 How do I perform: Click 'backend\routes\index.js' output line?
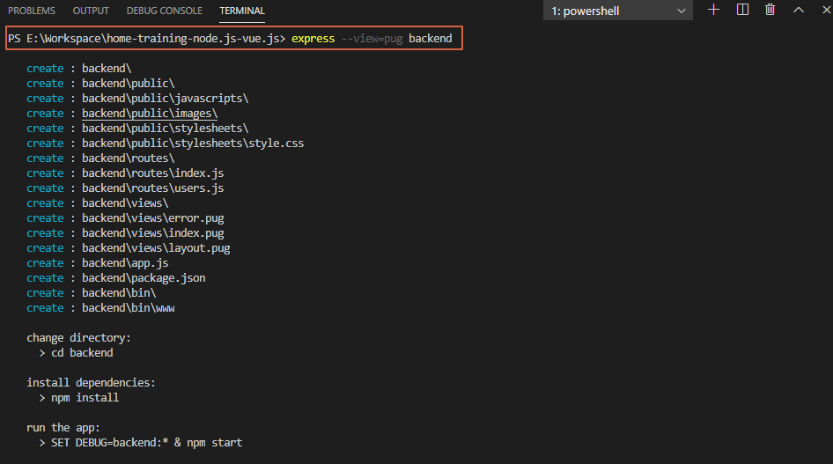pyautogui.click(x=153, y=173)
